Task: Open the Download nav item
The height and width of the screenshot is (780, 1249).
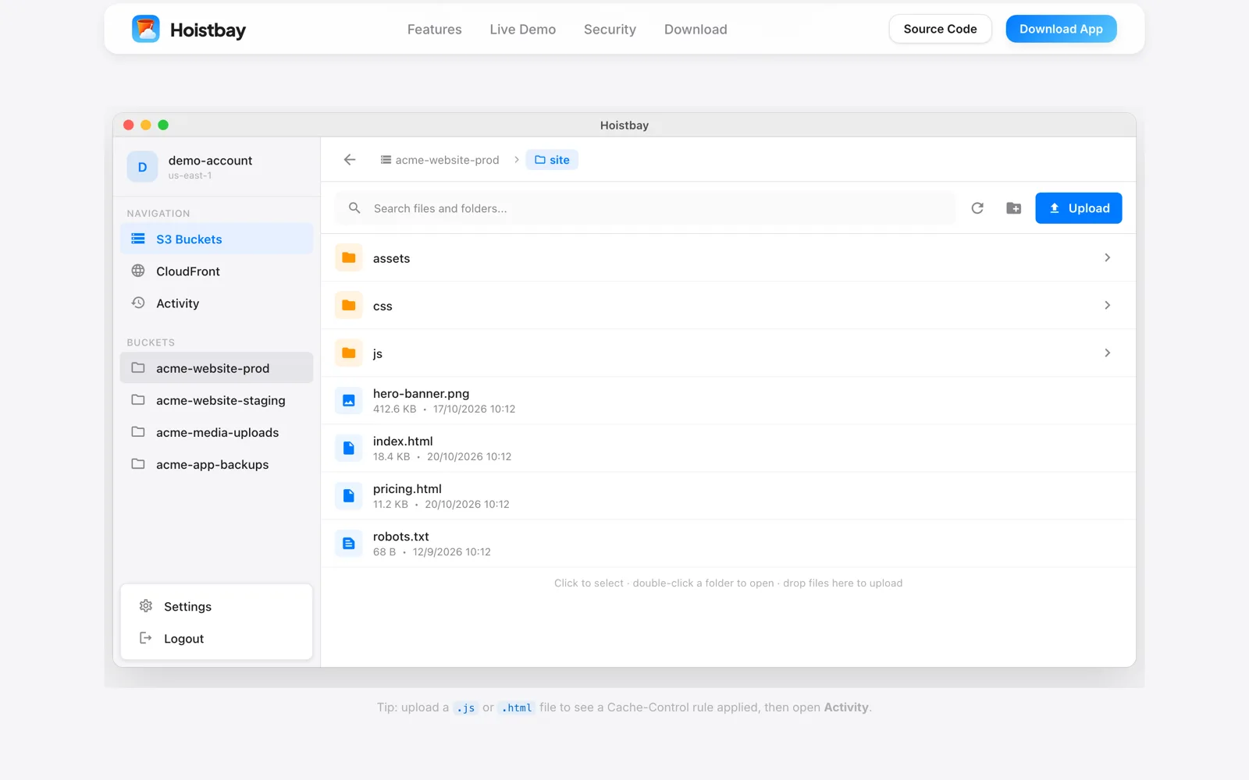Action: point(696,30)
